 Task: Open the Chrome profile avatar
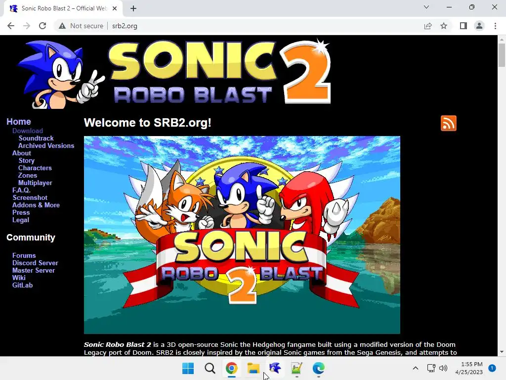click(479, 26)
